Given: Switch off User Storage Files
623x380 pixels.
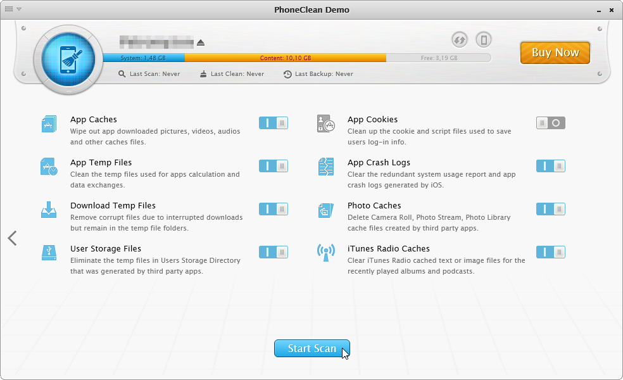Looking at the screenshot, I should (x=274, y=252).
